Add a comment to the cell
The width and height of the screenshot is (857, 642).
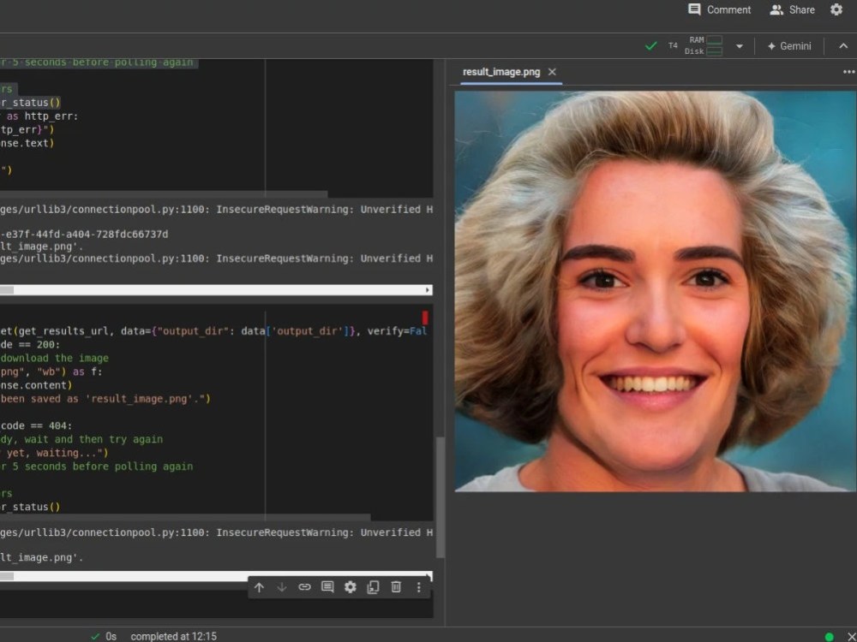[x=327, y=587]
